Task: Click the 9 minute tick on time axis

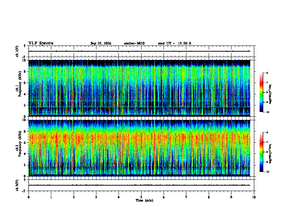Action: pyautogui.click(x=231, y=197)
